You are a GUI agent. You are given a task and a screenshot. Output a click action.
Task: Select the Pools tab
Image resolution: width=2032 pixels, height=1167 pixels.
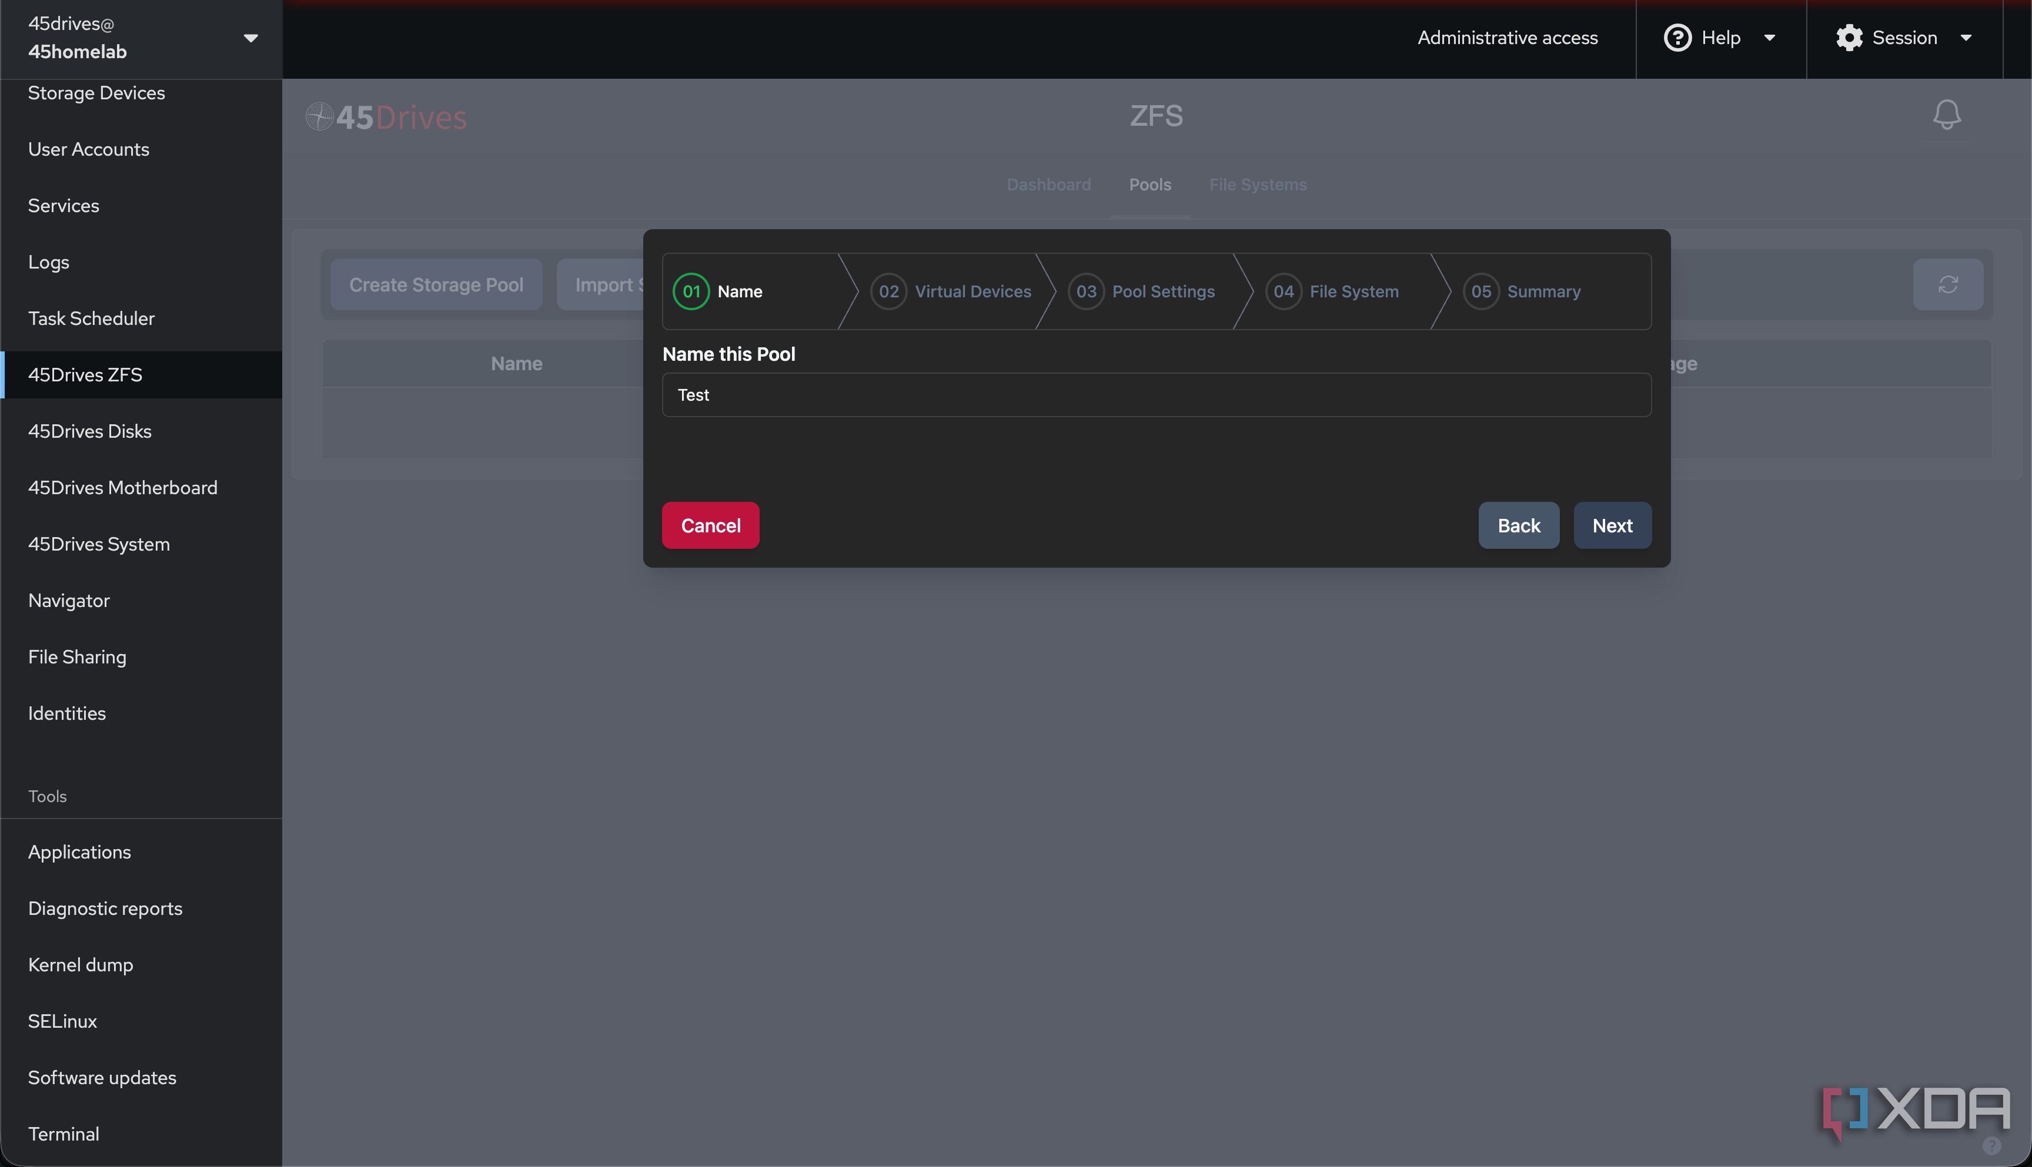point(1150,185)
